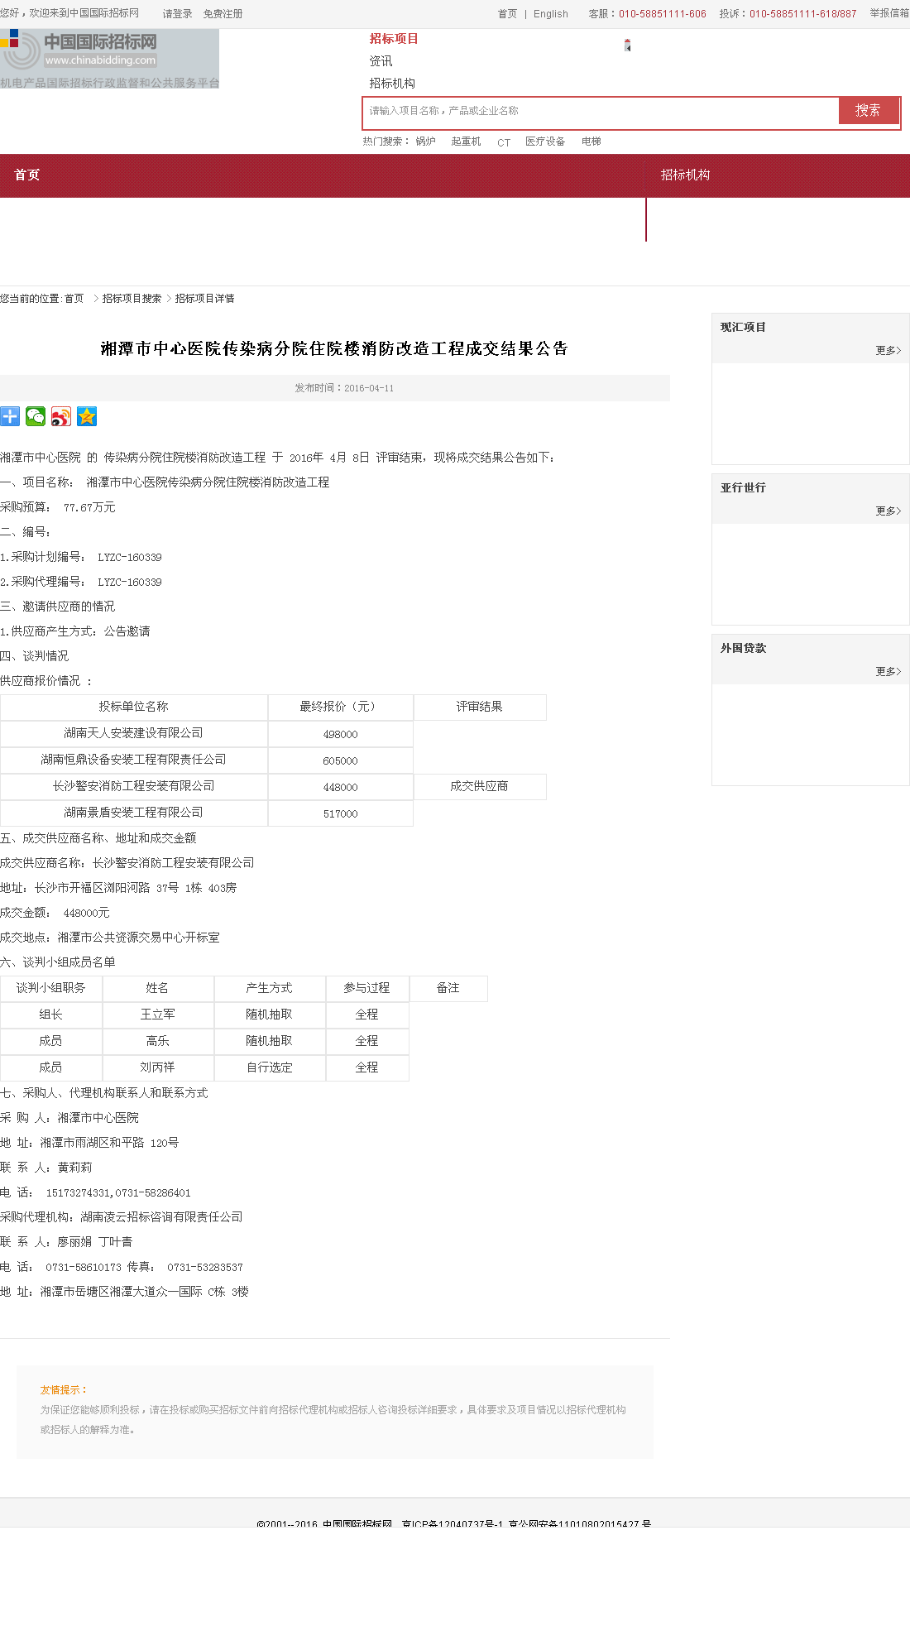Share article via WeChat icon
The image size is (910, 1631).
(36, 416)
